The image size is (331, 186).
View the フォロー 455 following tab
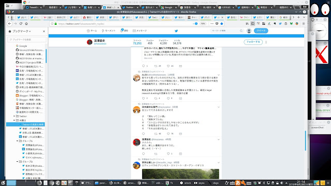click(x=150, y=42)
